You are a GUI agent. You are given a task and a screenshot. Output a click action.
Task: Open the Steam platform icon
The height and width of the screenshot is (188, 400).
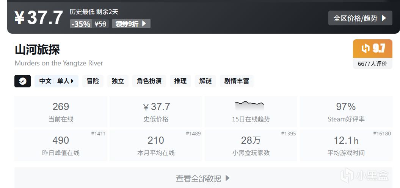[x=22, y=81]
